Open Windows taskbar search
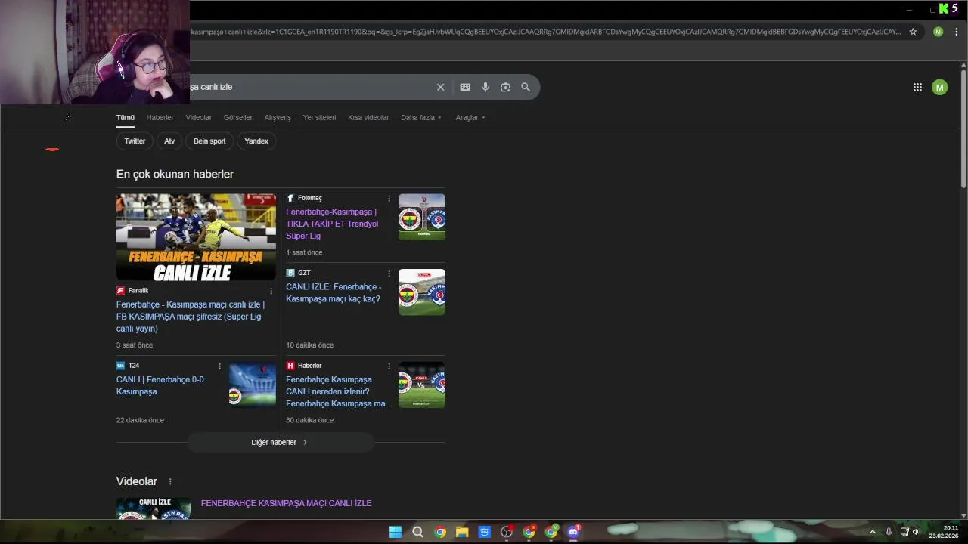The width and height of the screenshot is (968, 544). (x=417, y=532)
